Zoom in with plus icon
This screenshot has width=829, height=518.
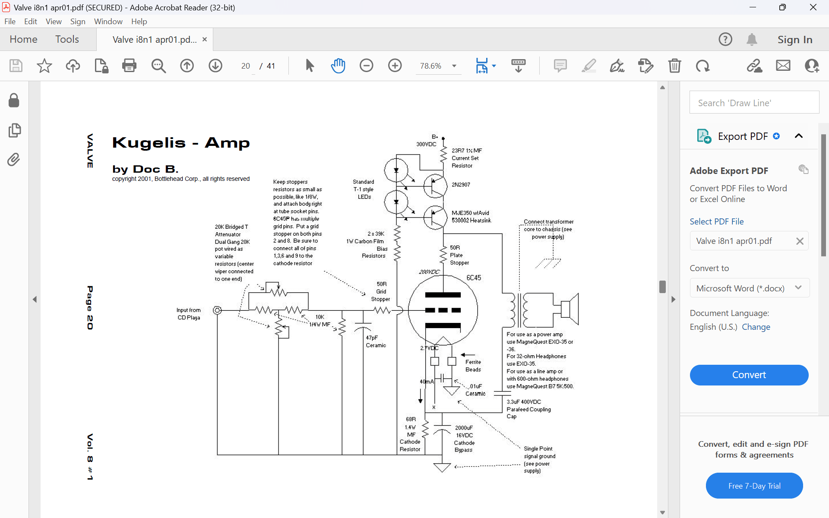(x=395, y=66)
